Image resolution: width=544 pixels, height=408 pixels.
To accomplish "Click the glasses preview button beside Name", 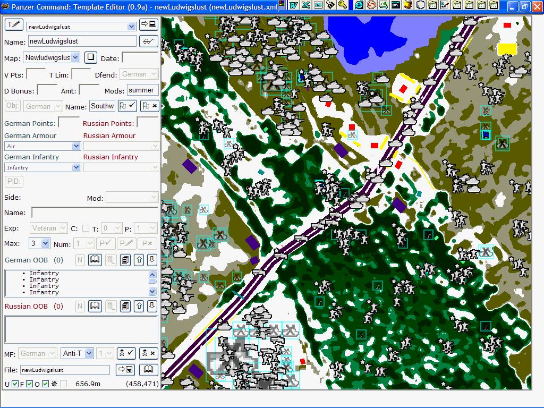I will [149, 41].
